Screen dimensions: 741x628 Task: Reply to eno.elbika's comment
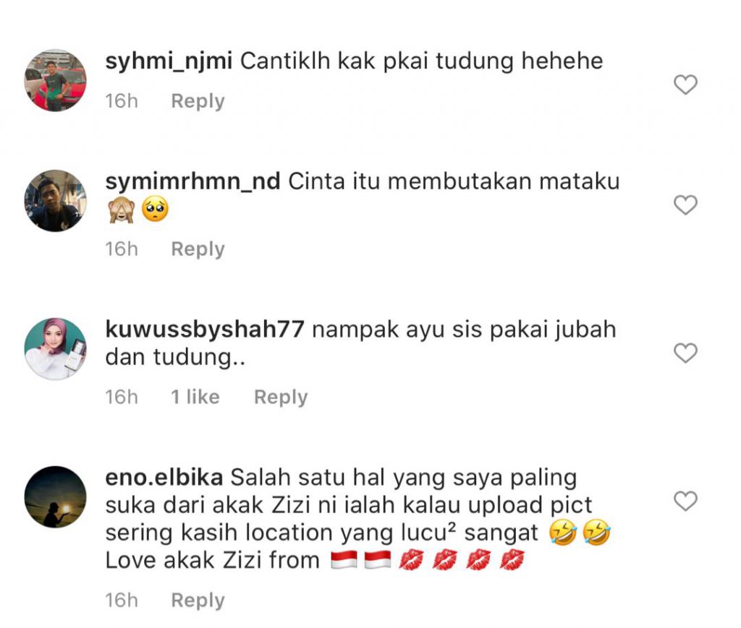[198, 601]
